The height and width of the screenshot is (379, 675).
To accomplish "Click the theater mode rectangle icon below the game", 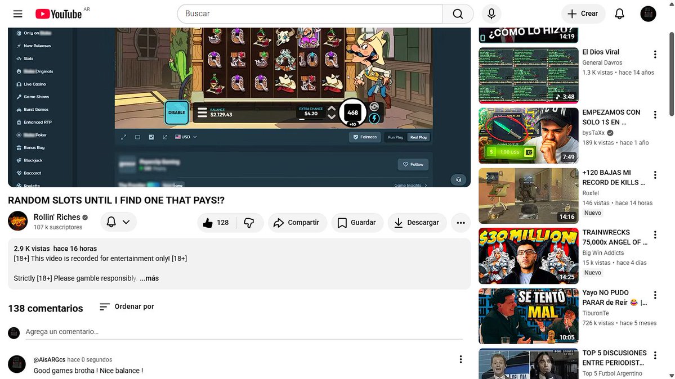I will tap(137, 137).
